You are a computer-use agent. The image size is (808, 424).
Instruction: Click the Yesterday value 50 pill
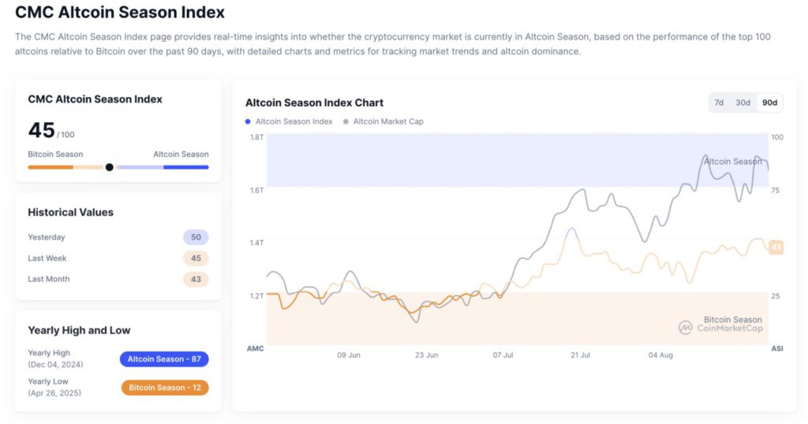(196, 237)
